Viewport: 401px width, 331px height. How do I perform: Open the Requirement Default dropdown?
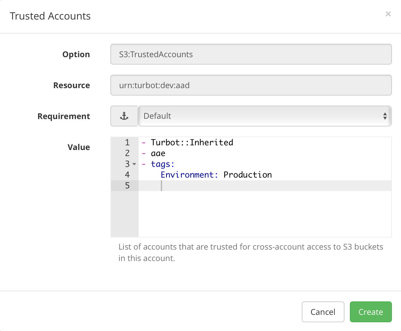coord(265,116)
